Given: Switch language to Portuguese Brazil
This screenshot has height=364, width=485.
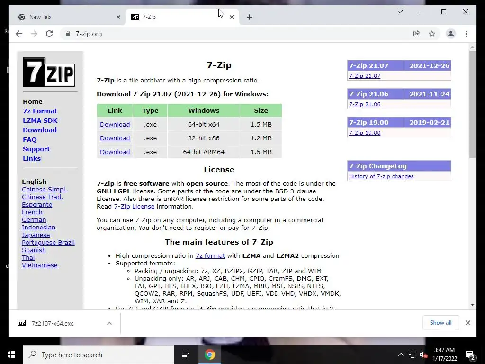Looking at the screenshot, I should (x=48, y=242).
